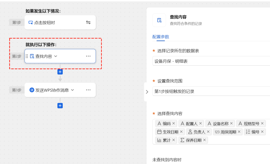Add a step after 查找内容 with plus button
The height and width of the screenshot is (164, 270).
click(x=60, y=72)
